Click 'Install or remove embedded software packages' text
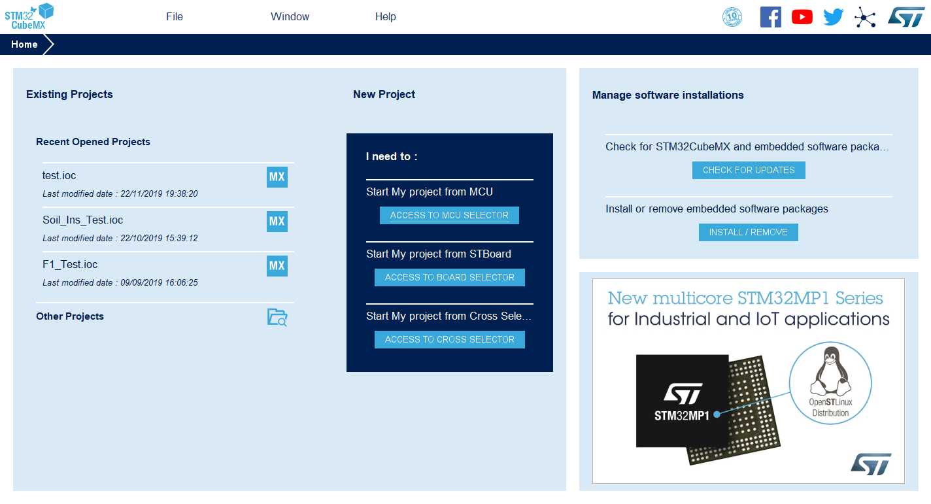 717,209
